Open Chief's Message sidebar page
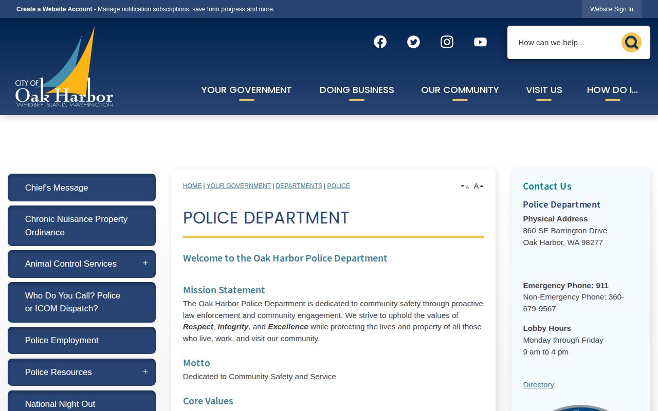Screen dimensions: 658x411 pyautogui.click(x=82, y=188)
